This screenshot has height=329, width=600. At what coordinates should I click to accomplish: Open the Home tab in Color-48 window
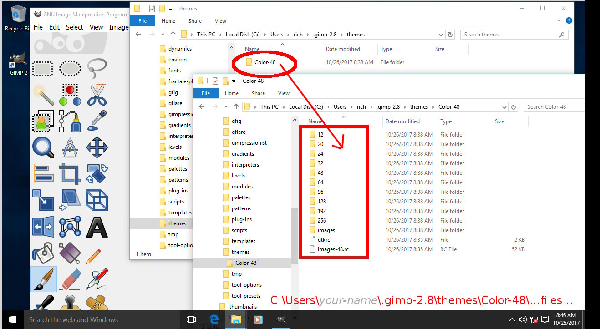click(x=232, y=93)
